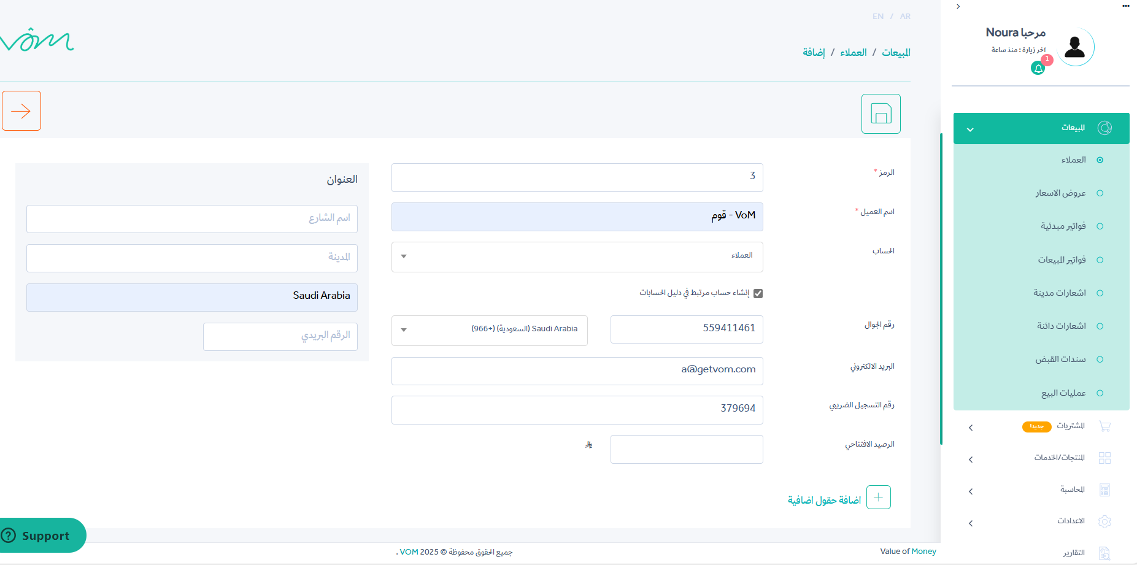Click the customer name field VoM - قوم
This screenshot has width=1137, height=565.
tap(577, 217)
